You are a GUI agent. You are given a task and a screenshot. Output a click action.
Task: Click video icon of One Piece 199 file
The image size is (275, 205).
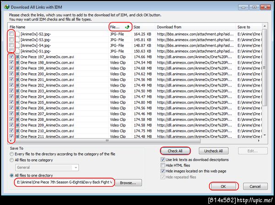tap(17, 68)
